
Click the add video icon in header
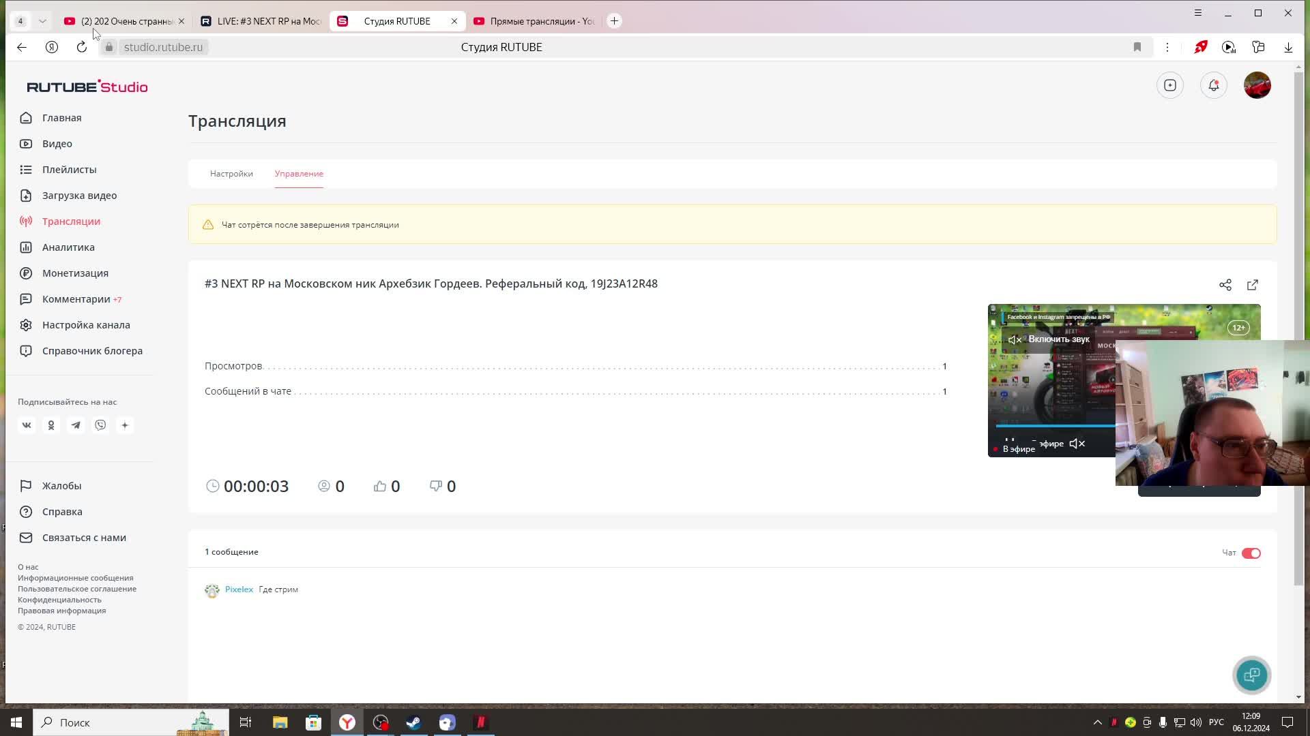(1170, 85)
